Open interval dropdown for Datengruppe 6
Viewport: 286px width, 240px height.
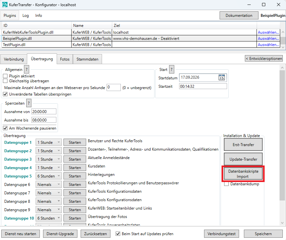pyautogui.click(x=49, y=184)
